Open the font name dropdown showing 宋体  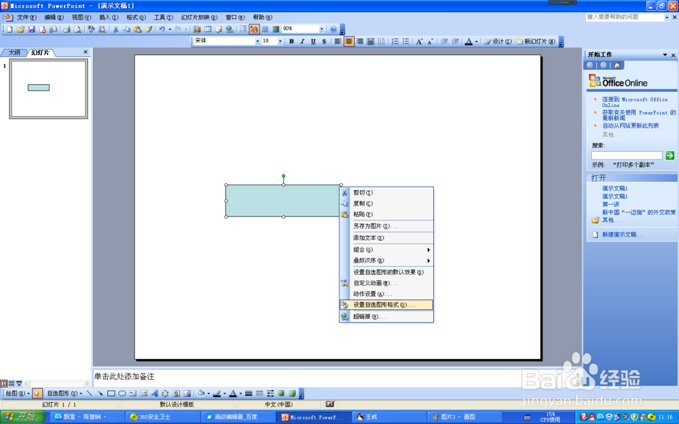point(257,41)
